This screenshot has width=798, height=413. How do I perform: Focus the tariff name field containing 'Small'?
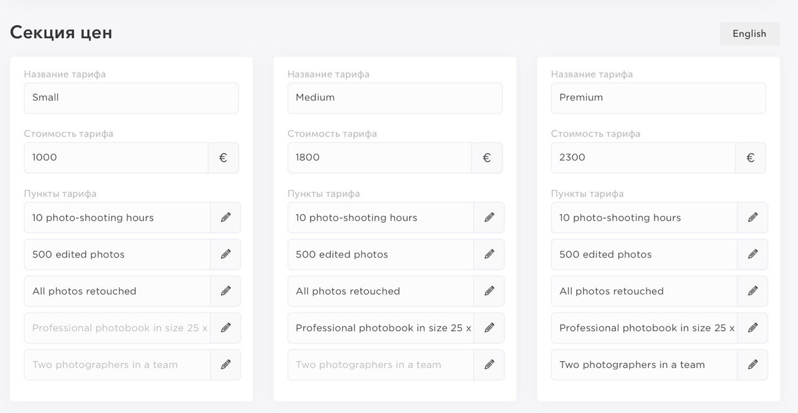click(x=132, y=98)
